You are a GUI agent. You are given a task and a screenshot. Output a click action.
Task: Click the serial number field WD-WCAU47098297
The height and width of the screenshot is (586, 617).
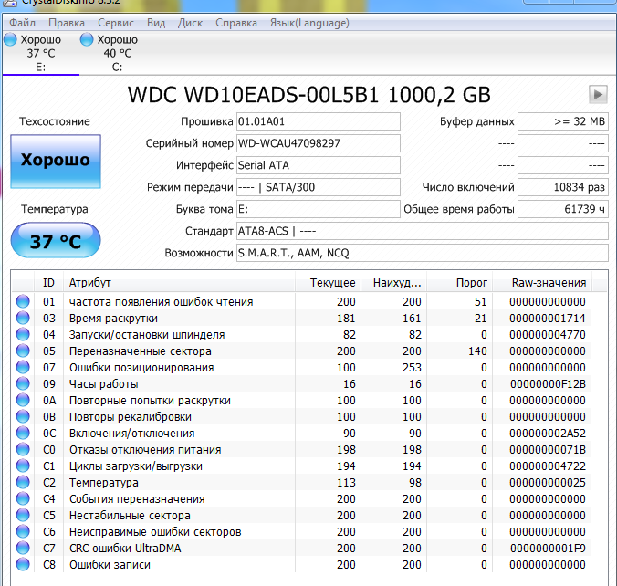(318, 143)
